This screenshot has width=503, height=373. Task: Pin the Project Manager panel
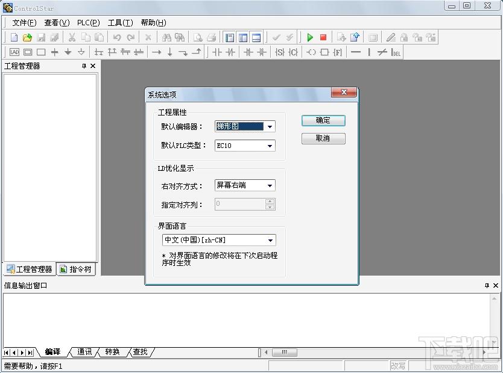[x=84, y=66]
